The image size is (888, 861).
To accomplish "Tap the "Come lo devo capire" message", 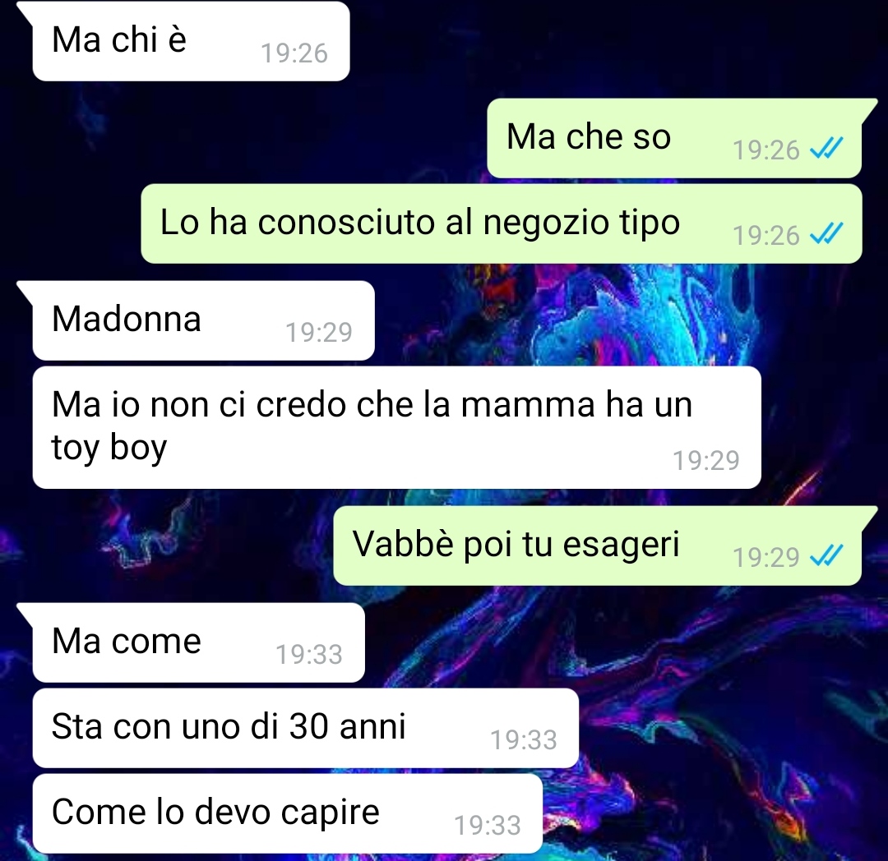I will click(x=287, y=813).
